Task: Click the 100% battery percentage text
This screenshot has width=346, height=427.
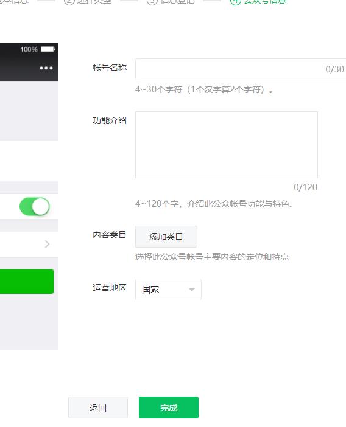Action: point(29,49)
